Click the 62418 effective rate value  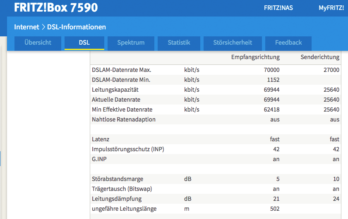pos(271,110)
